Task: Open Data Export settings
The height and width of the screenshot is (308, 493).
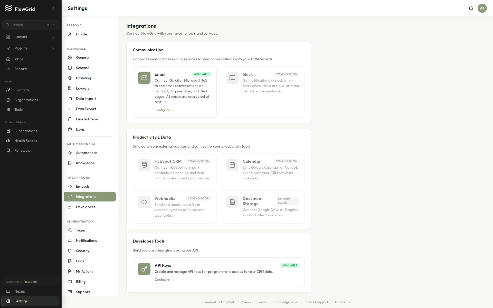Action: tap(90, 109)
